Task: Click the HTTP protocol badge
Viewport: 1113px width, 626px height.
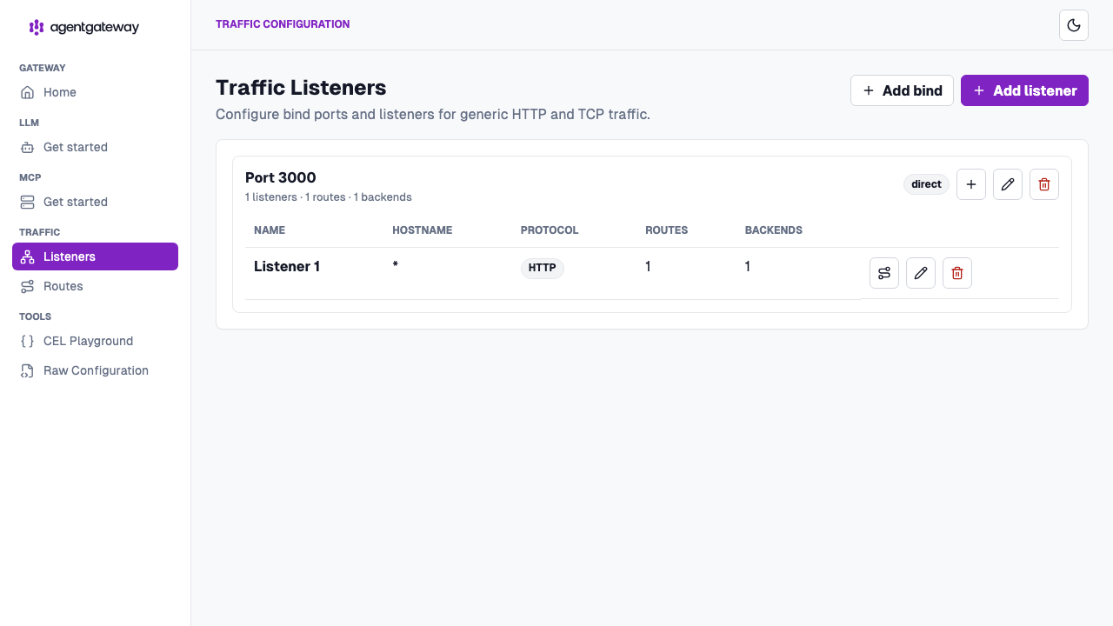Action: coord(543,268)
